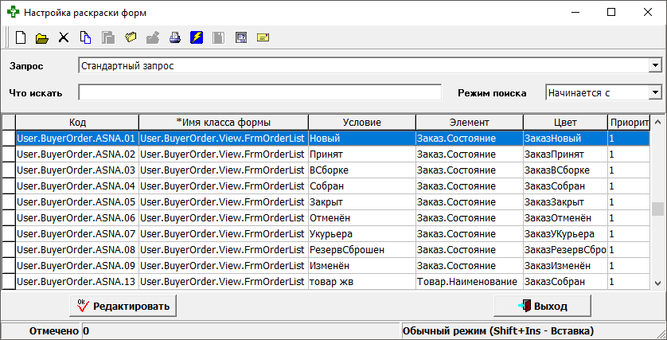Click the Delete (X) toolbar icon
The image size is (667, 340).
pyautogui.click(x=64, y=37)
